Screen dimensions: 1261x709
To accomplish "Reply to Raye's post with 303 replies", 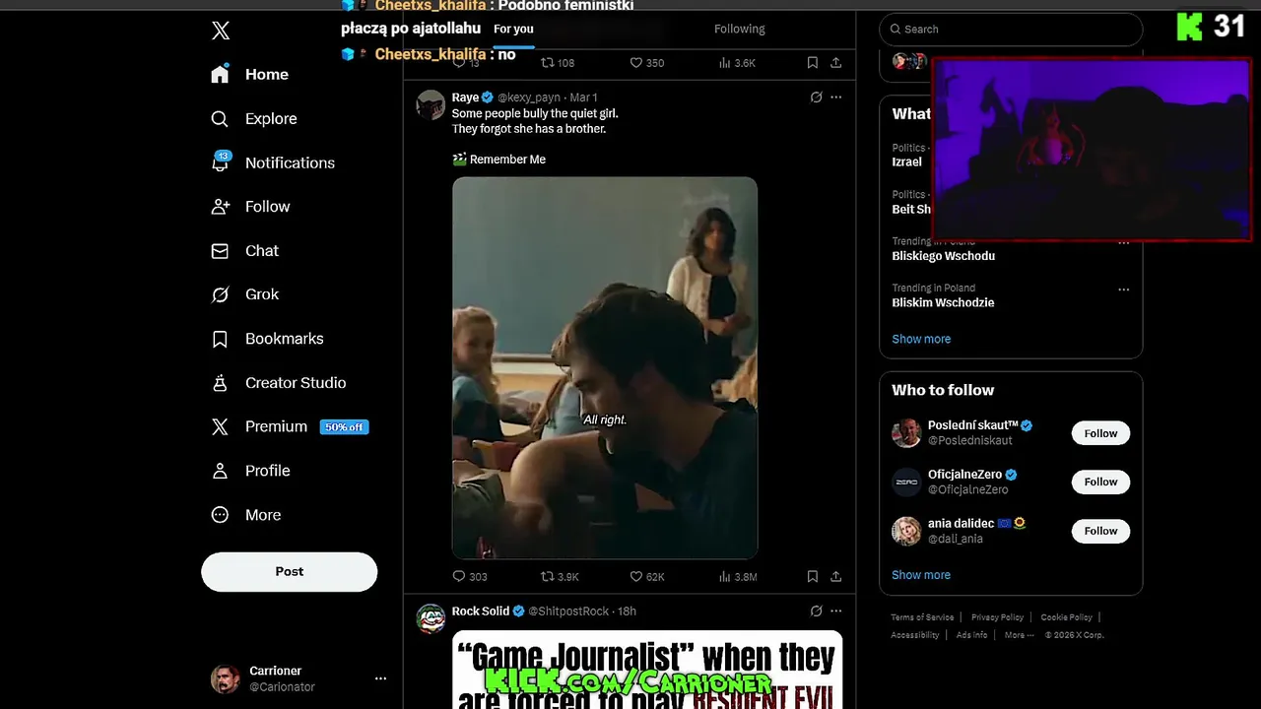I will (x=470, y=577).
